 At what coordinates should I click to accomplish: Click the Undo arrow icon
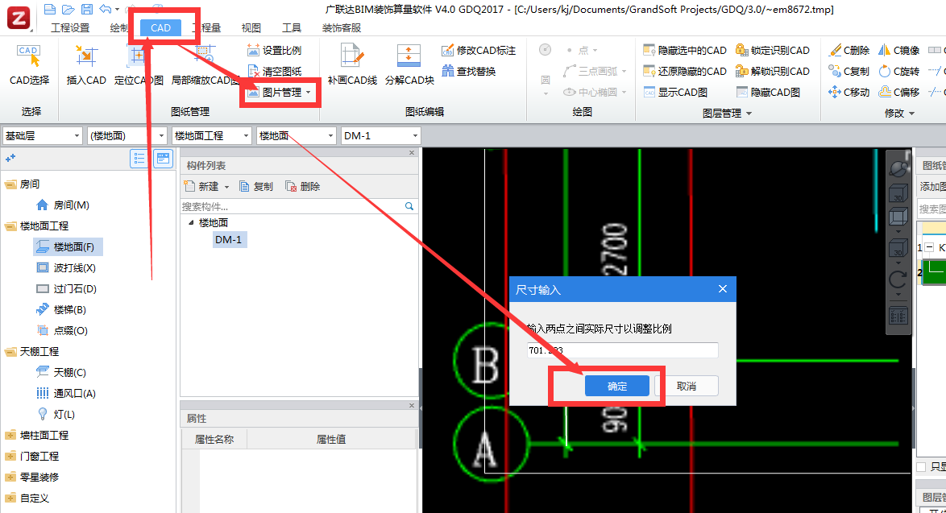click(106, 9)
